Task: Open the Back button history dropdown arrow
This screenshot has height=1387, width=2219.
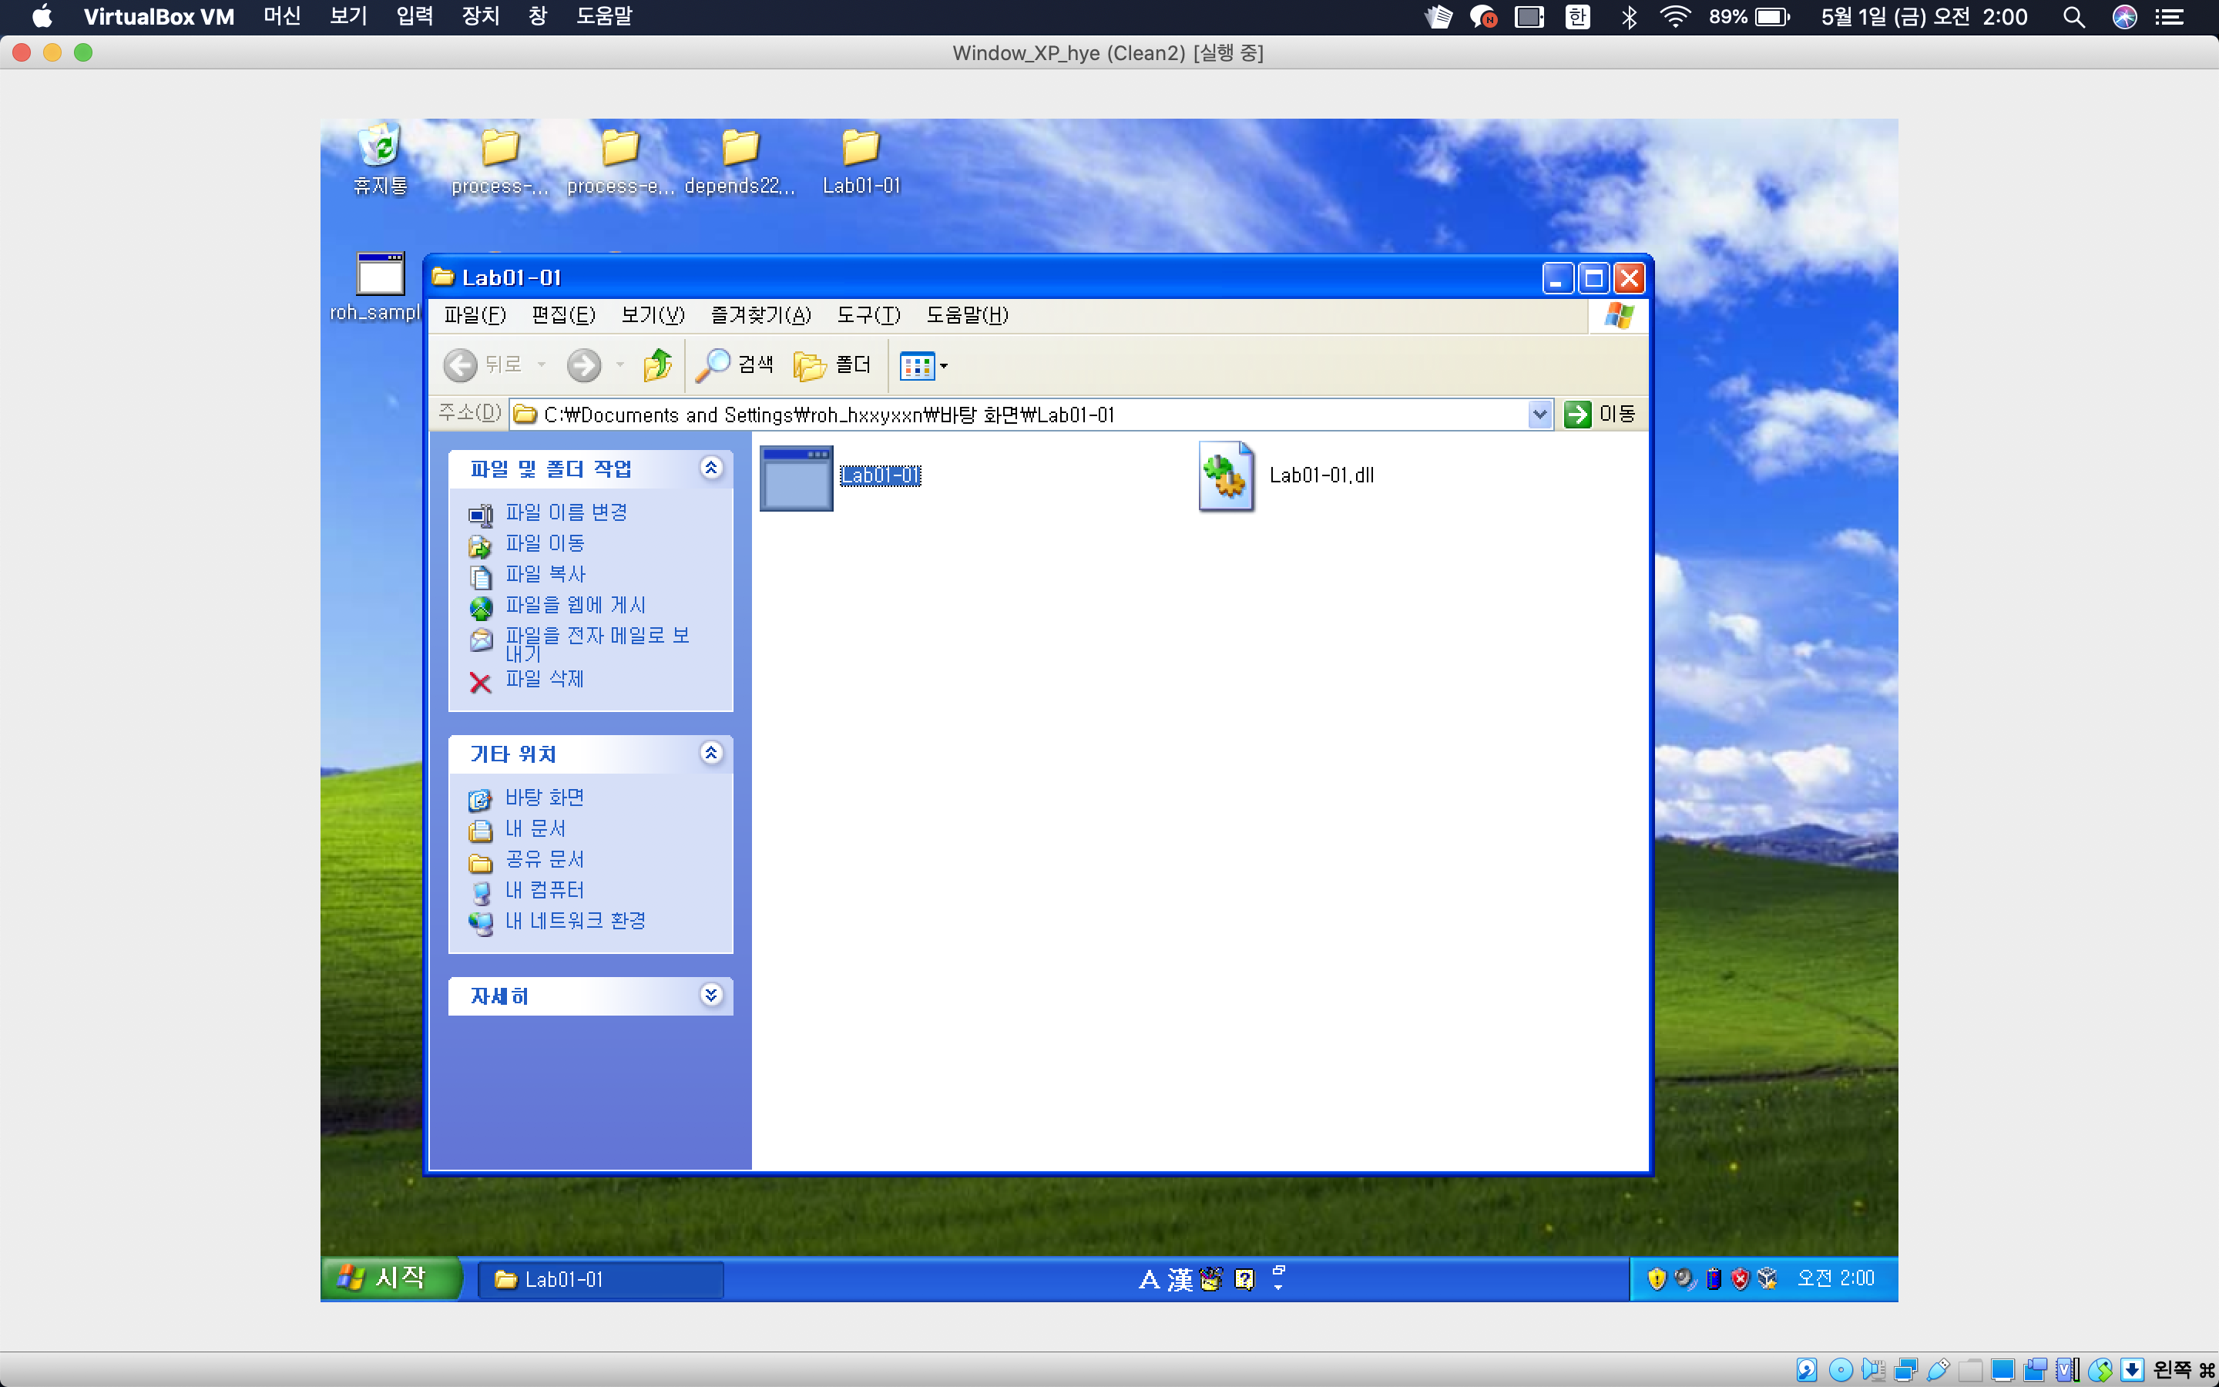Action: click(542, 365)
